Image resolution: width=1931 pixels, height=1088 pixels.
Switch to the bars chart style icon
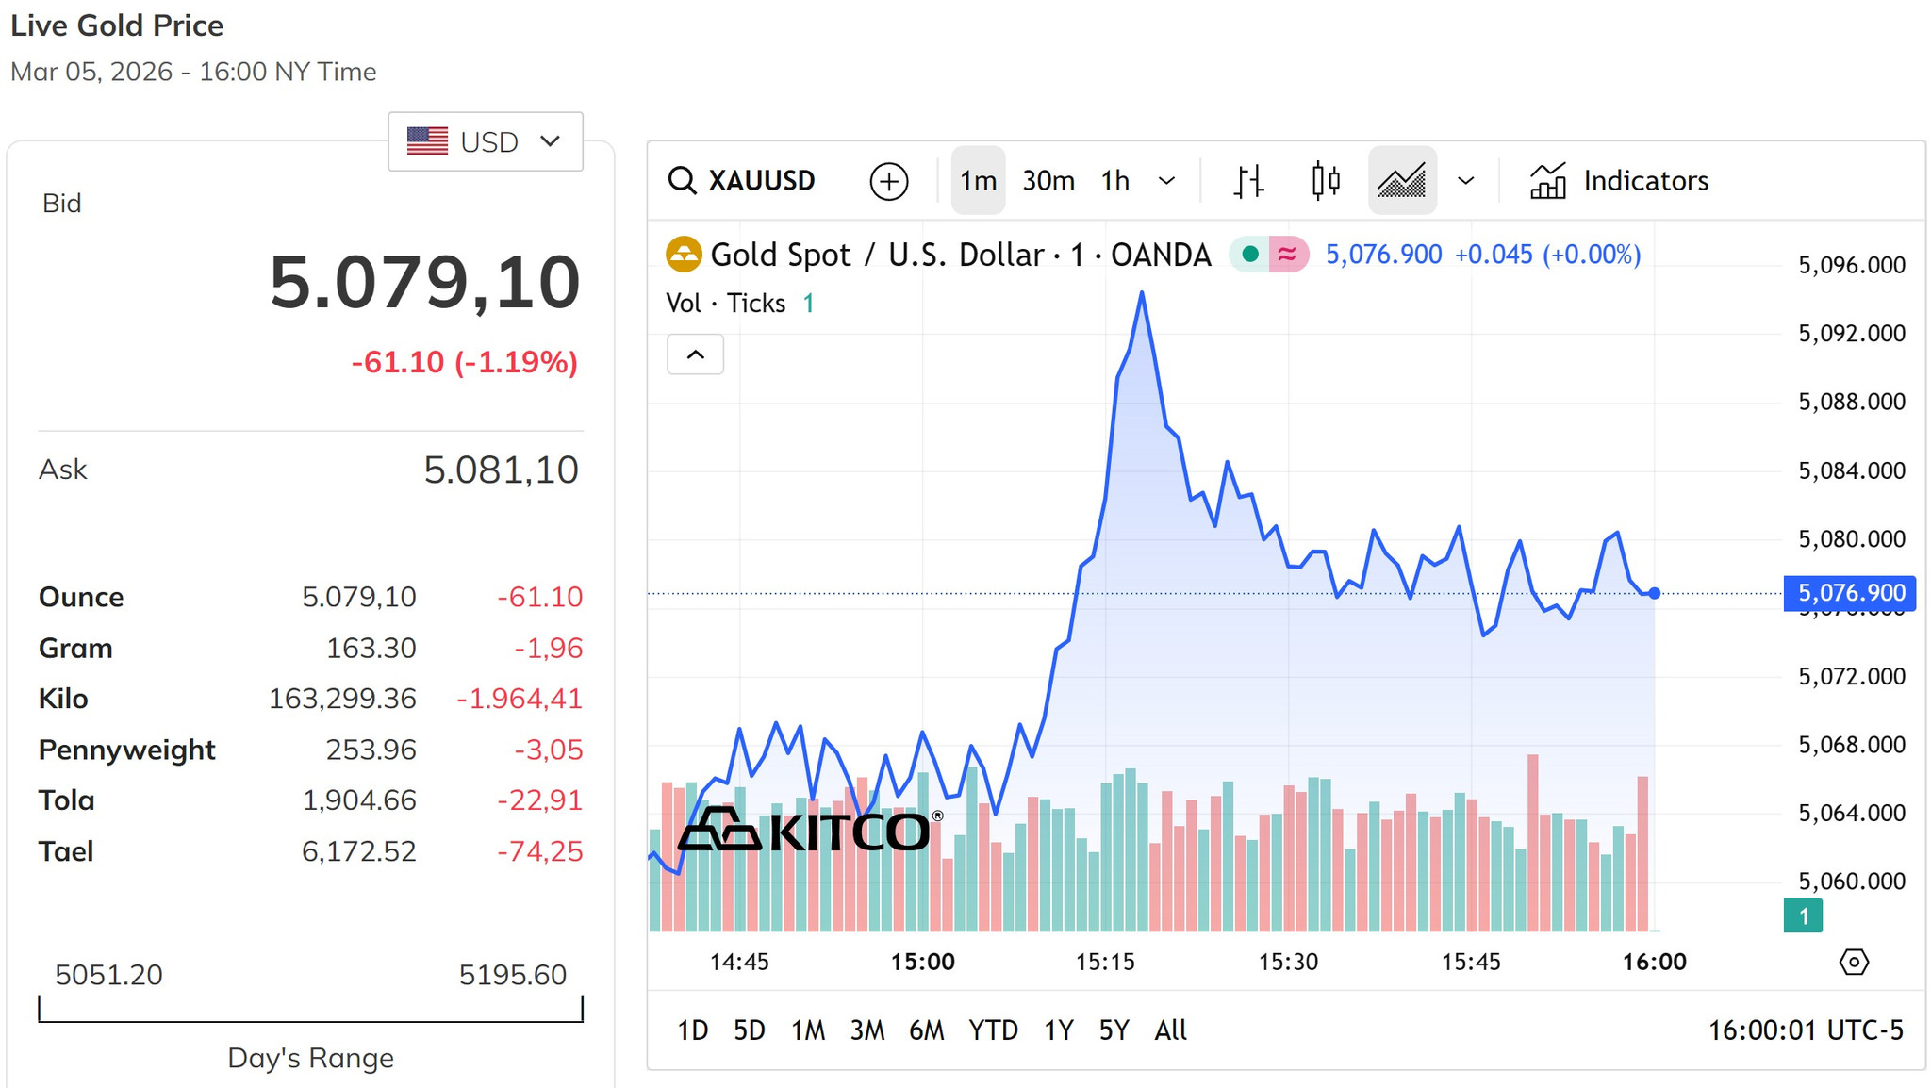pyautogui.click(x=1249, y=181)
